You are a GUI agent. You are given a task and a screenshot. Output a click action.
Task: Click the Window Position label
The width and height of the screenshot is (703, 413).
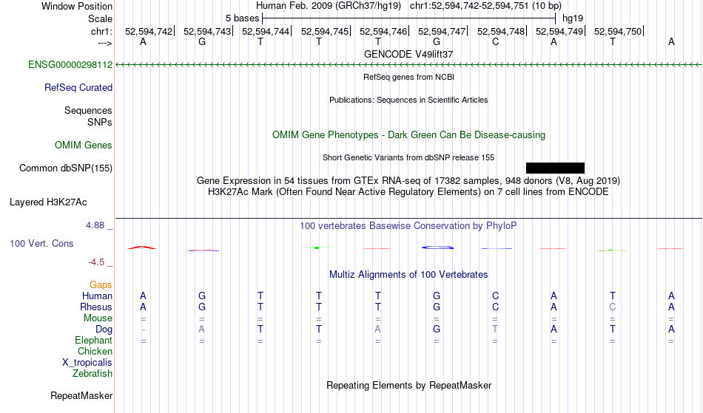(x=77, y=6)
